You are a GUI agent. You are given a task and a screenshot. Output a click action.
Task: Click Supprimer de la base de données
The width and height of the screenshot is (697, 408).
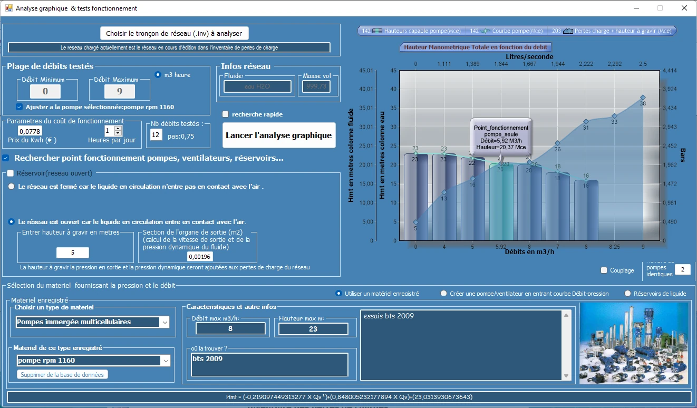(x=63, y=374)
